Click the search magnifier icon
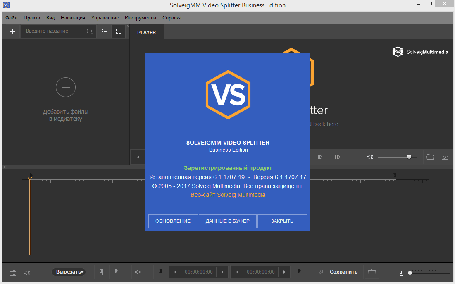Viewport: 455px width, 284px height. [x=90, y=31]
